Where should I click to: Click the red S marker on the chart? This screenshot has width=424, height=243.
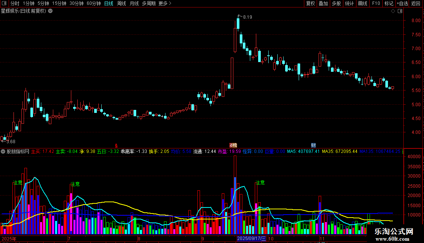116,145
